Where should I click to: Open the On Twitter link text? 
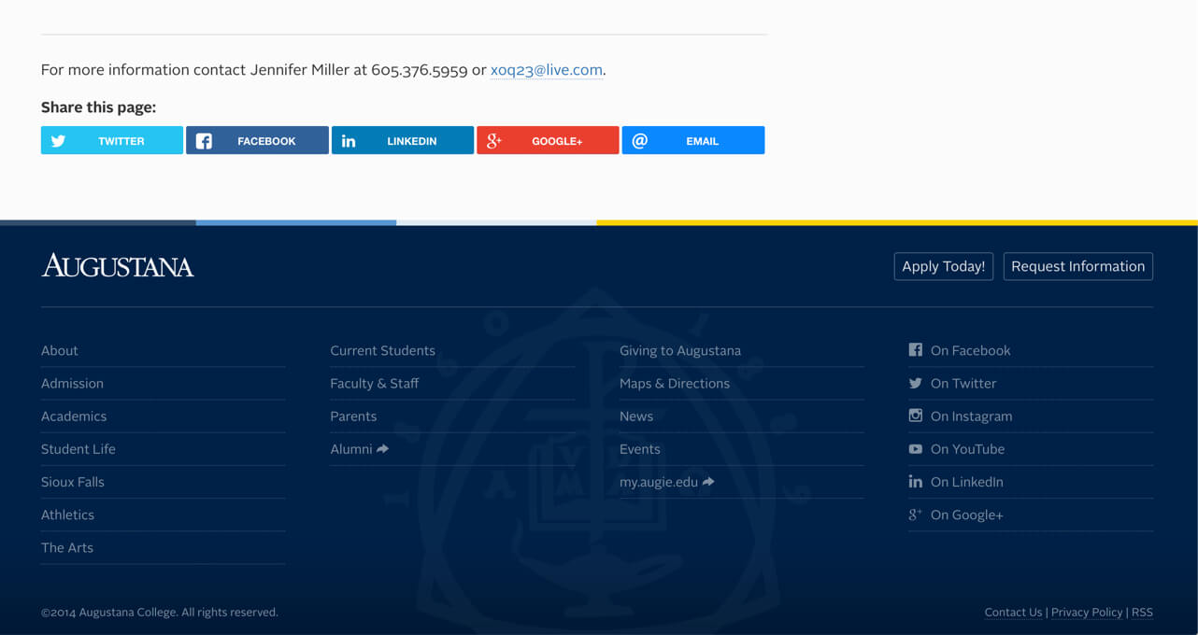click(963, 383)
